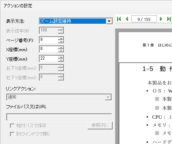The height and width of the screenshot is (144, 172).
Task: Decrease the ページ番号 value with down arrow
Action: pyautogui.click(x=61, y=41)
